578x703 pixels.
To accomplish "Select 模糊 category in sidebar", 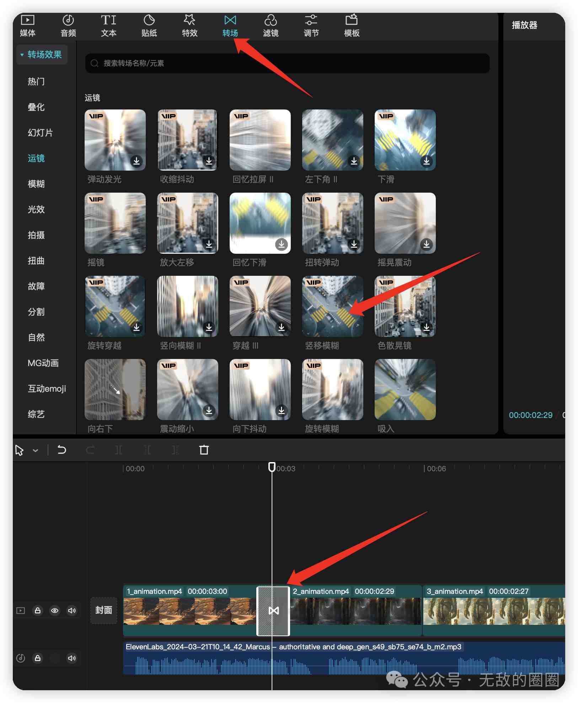I will pyautogui.click(x=36, y=184).
